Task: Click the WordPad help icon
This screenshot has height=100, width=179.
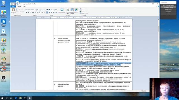Action: pos(158,6)
